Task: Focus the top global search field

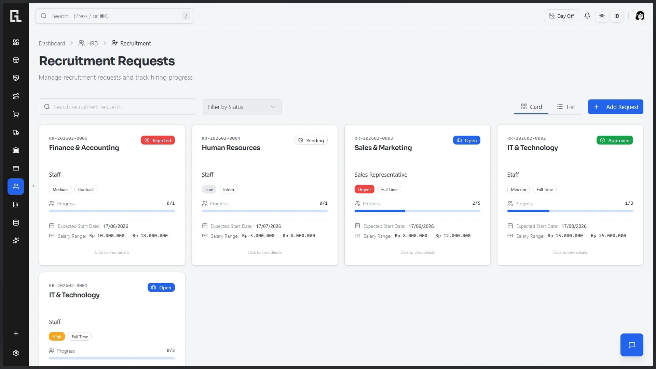Action: pos(114,16)
